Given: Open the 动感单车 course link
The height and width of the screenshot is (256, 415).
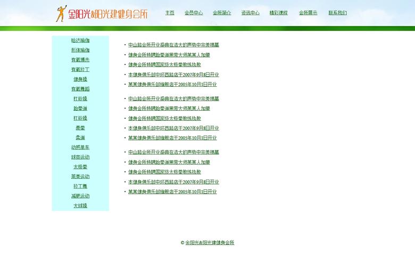Looking at the screenshot, I should pos(80,147).
